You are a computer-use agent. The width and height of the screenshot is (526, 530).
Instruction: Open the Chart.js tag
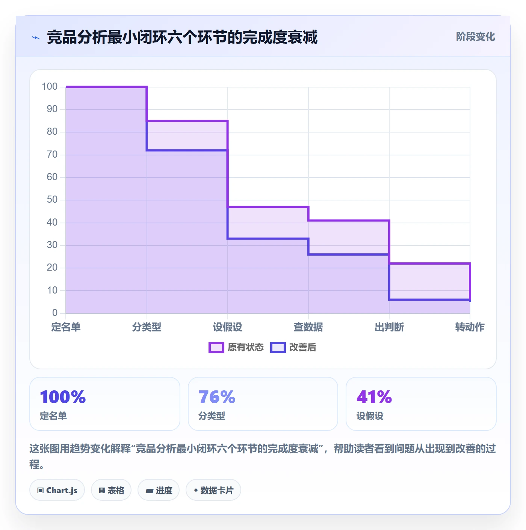pos(57,490)
